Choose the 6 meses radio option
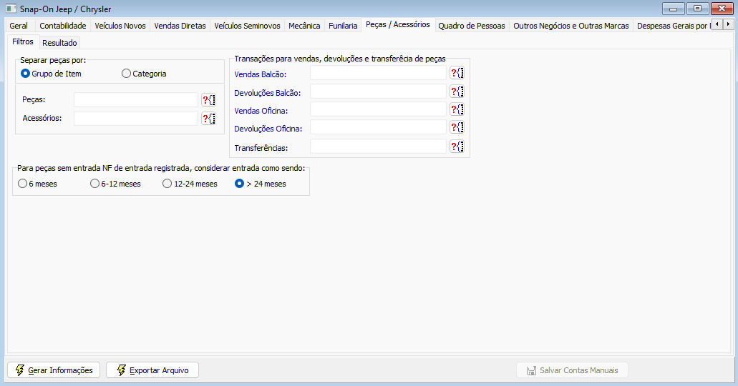This screenshot has height=386, width=738. pyautogui.click(x=23, y=184)
